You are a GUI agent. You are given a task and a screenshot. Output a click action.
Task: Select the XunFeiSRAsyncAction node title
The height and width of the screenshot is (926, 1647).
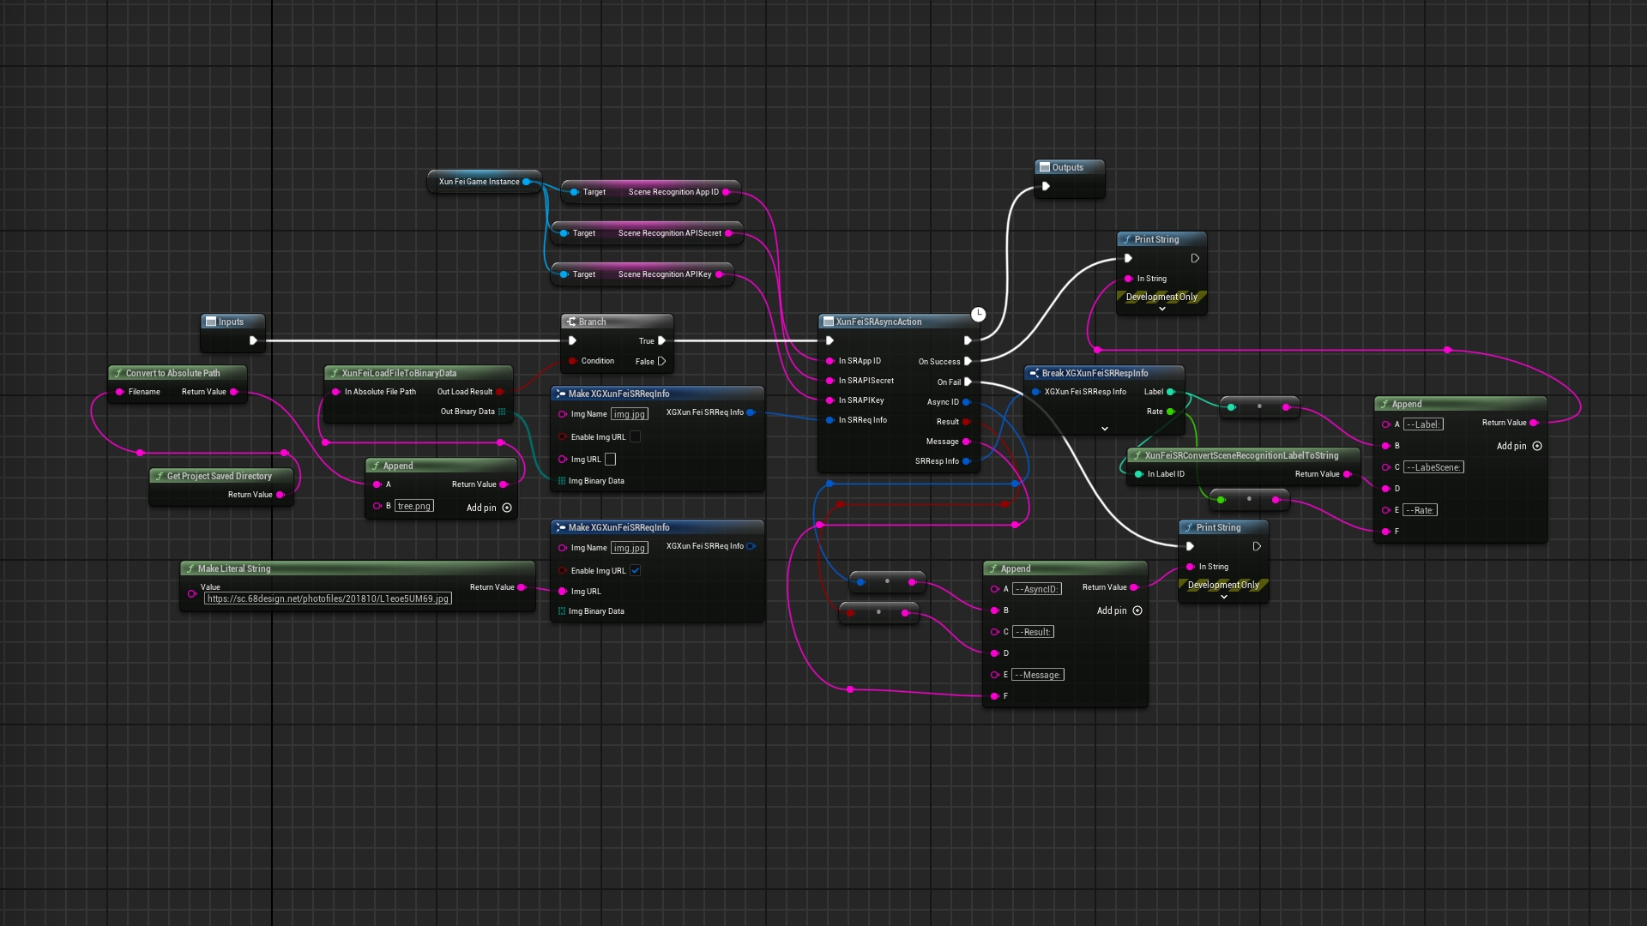tap(878, 322)
